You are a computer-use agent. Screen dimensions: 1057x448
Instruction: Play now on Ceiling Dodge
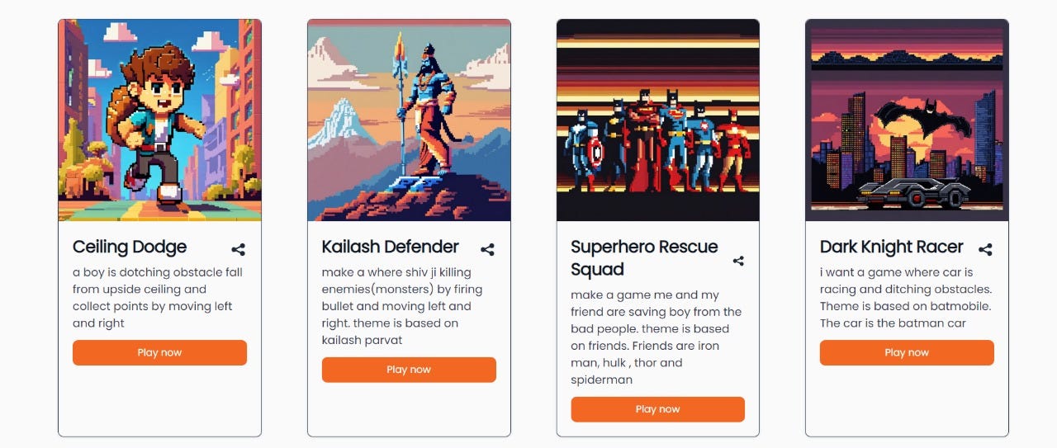[x=159, y=352]
